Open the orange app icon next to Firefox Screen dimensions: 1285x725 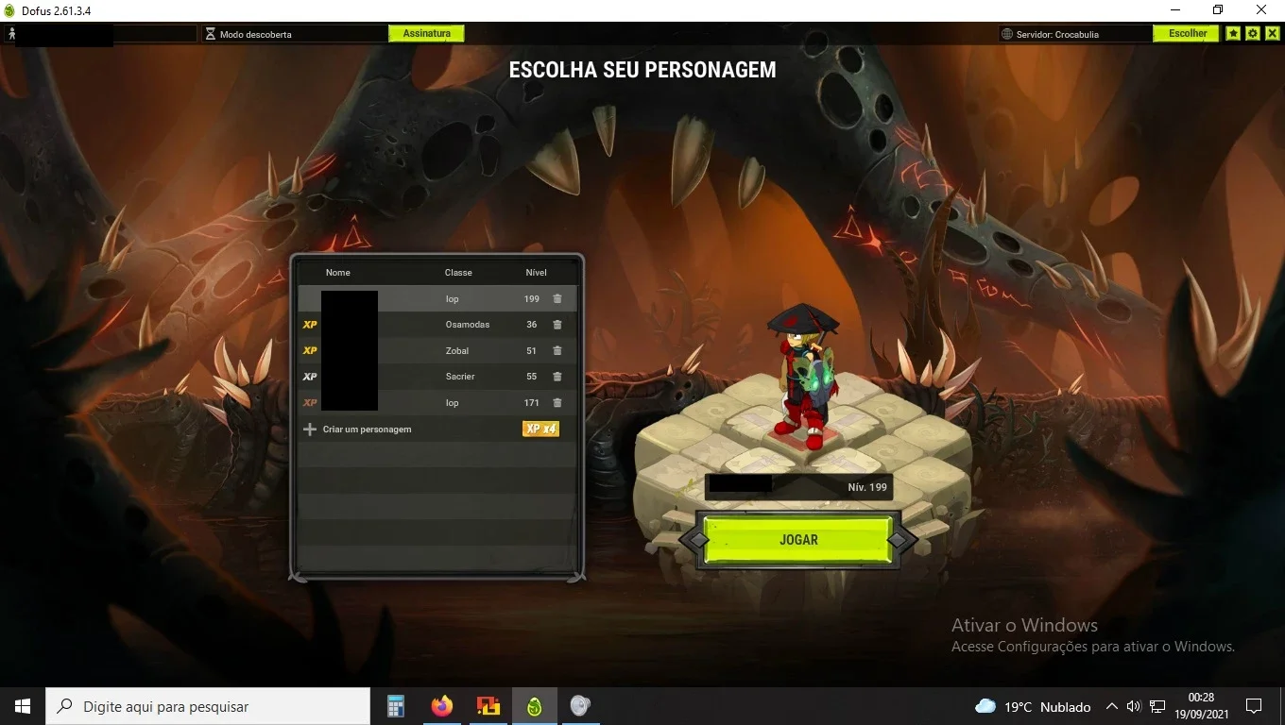coord(488,706)
